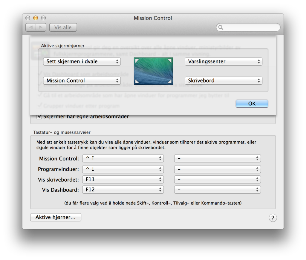Click inside the search field
This screenshot has height=260, width=306.
point(248,27)
